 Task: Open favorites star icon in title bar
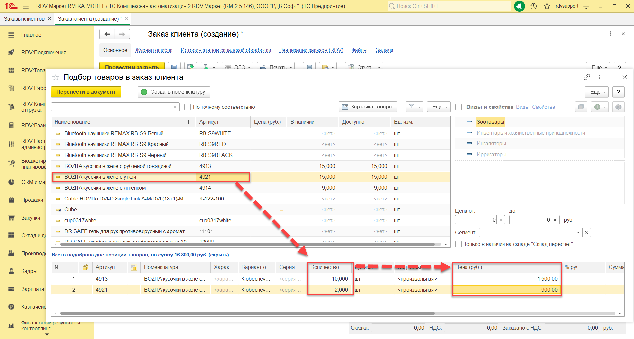point(547,6)
